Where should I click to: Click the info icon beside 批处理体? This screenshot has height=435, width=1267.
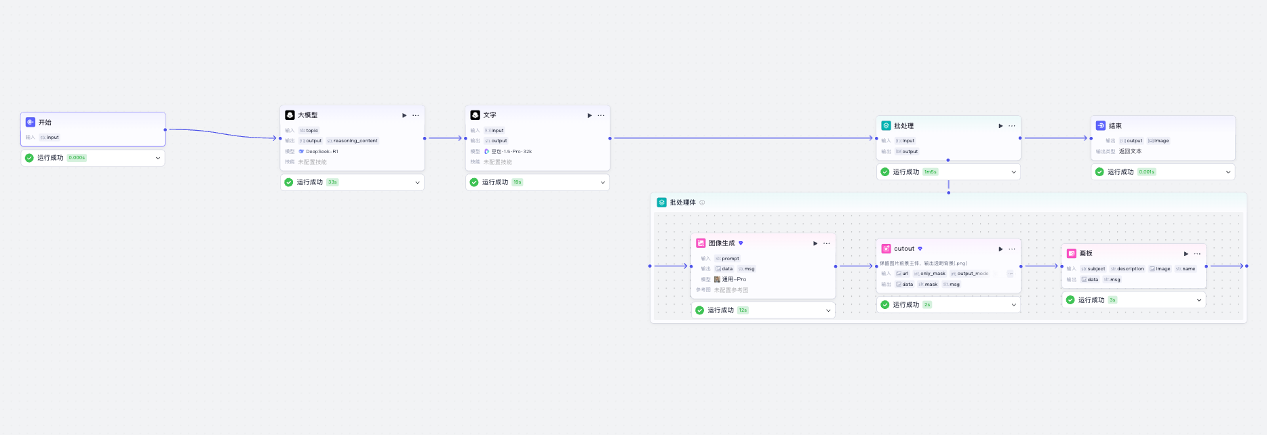(702, 203)
